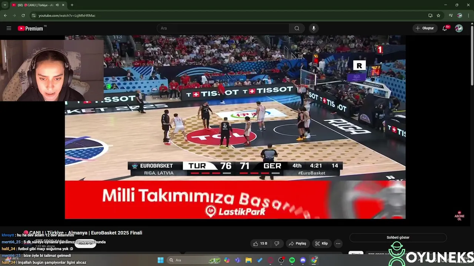
Task: Switch to Chrome in the taskbar
Action: (314, 260)
